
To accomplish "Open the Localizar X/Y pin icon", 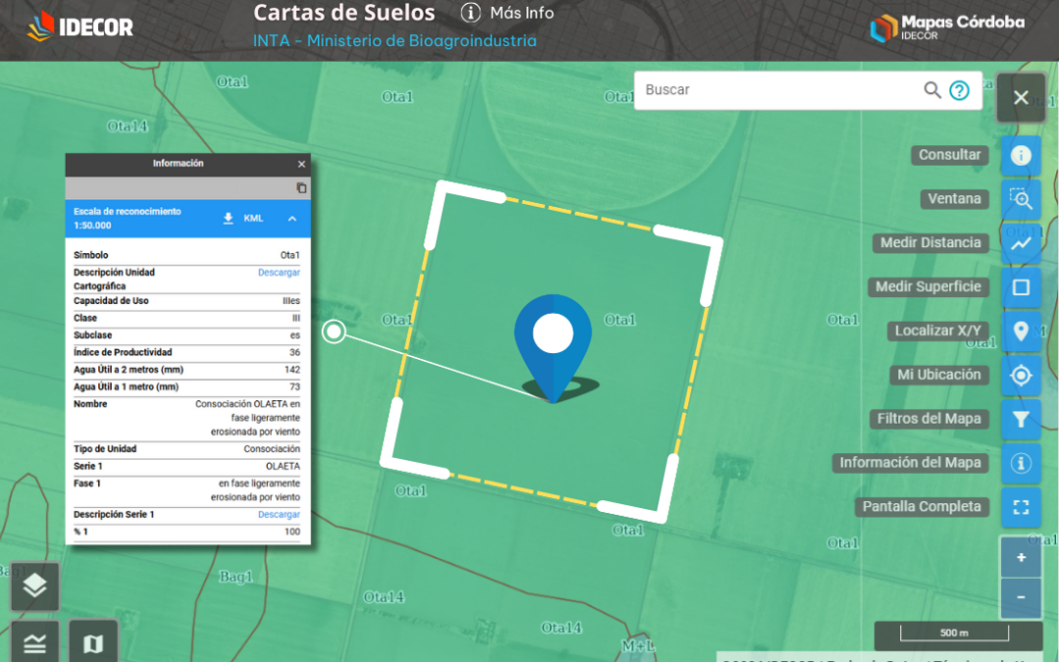I will [1021, 331].
